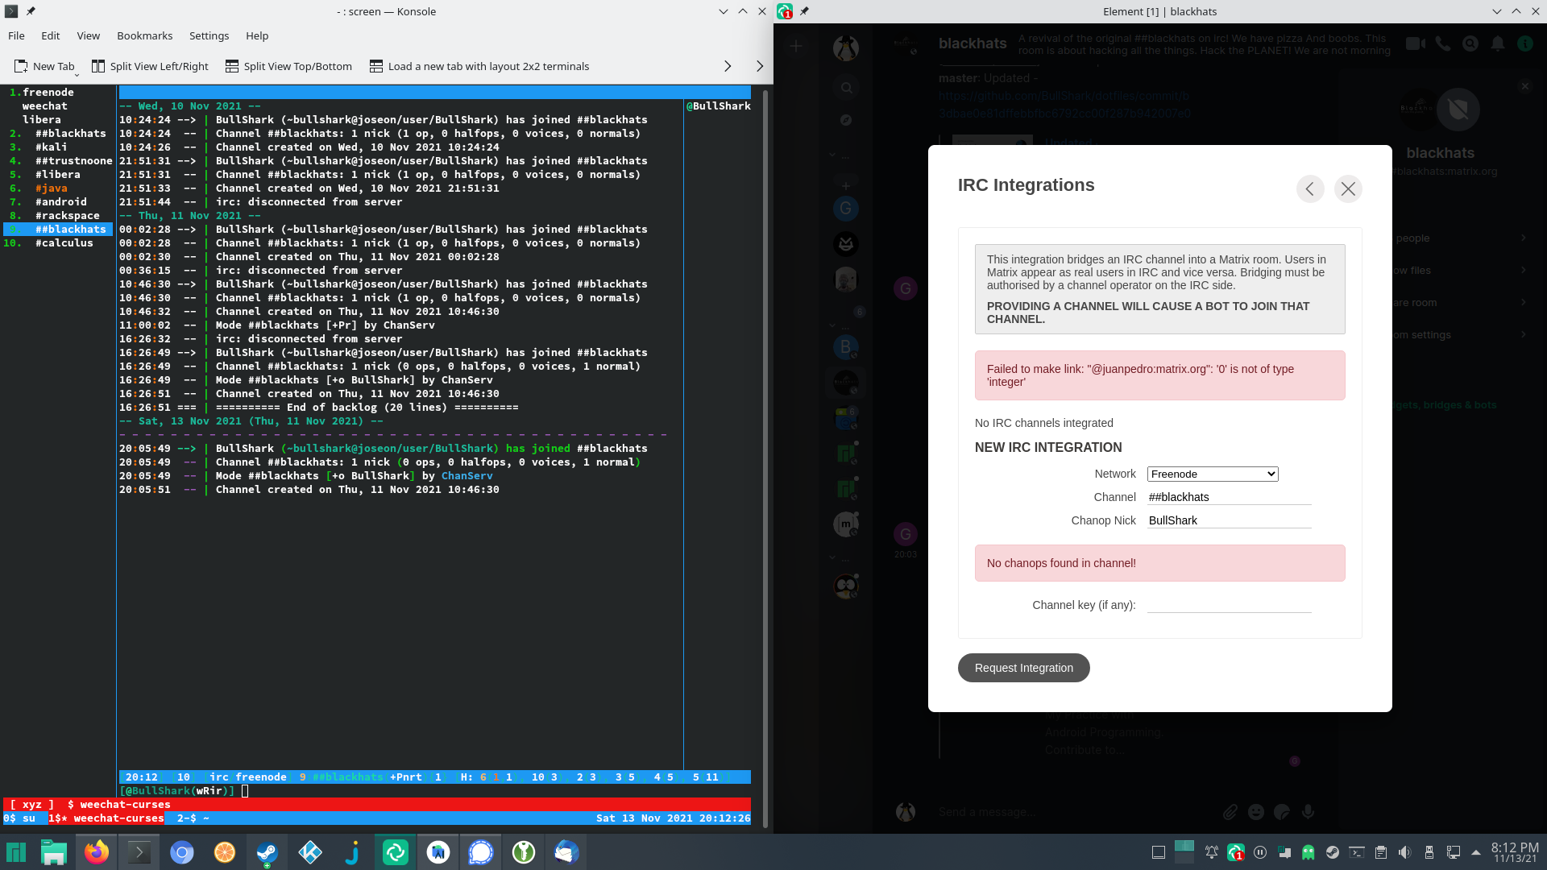Expand the Konsole toolbar overflow chevron
This screenshot has height=870, width=1547.
point(758,66)
